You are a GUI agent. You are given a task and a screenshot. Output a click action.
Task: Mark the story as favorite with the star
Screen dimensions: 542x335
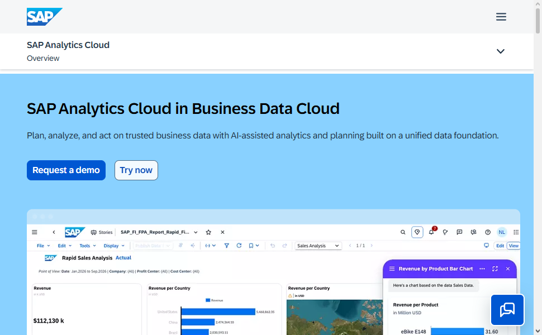pos(208,232)
